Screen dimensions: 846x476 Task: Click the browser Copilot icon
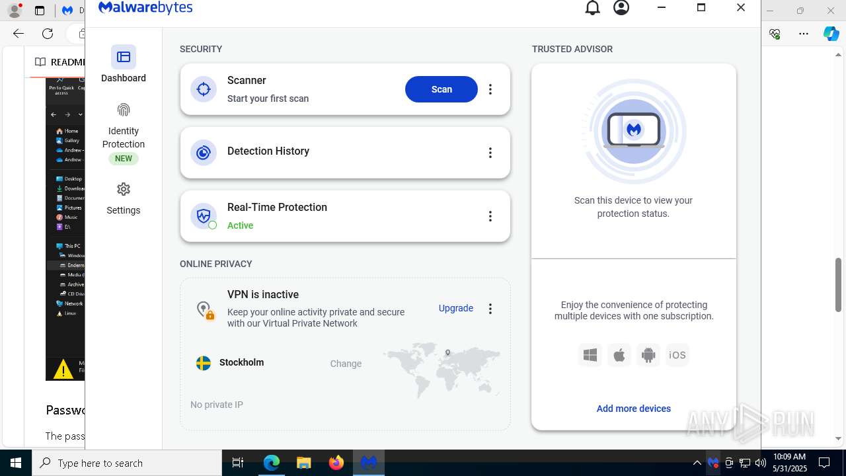831,34
